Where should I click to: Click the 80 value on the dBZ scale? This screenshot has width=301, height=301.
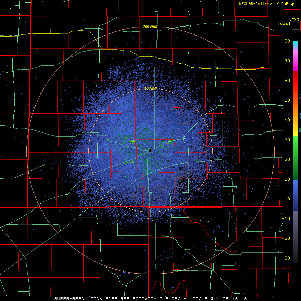coord(287,41)
